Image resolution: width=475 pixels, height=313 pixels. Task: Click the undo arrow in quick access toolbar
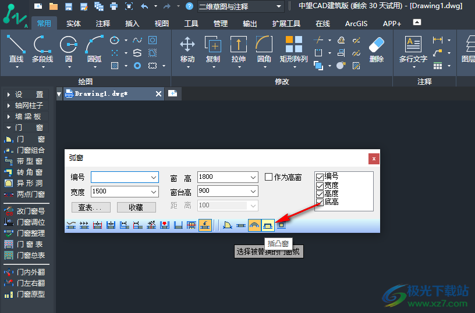[x=144, y=6]
